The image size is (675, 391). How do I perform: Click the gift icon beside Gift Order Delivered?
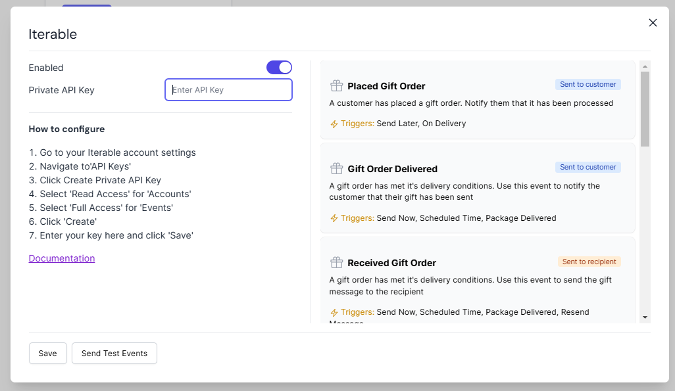click(336, 169)
